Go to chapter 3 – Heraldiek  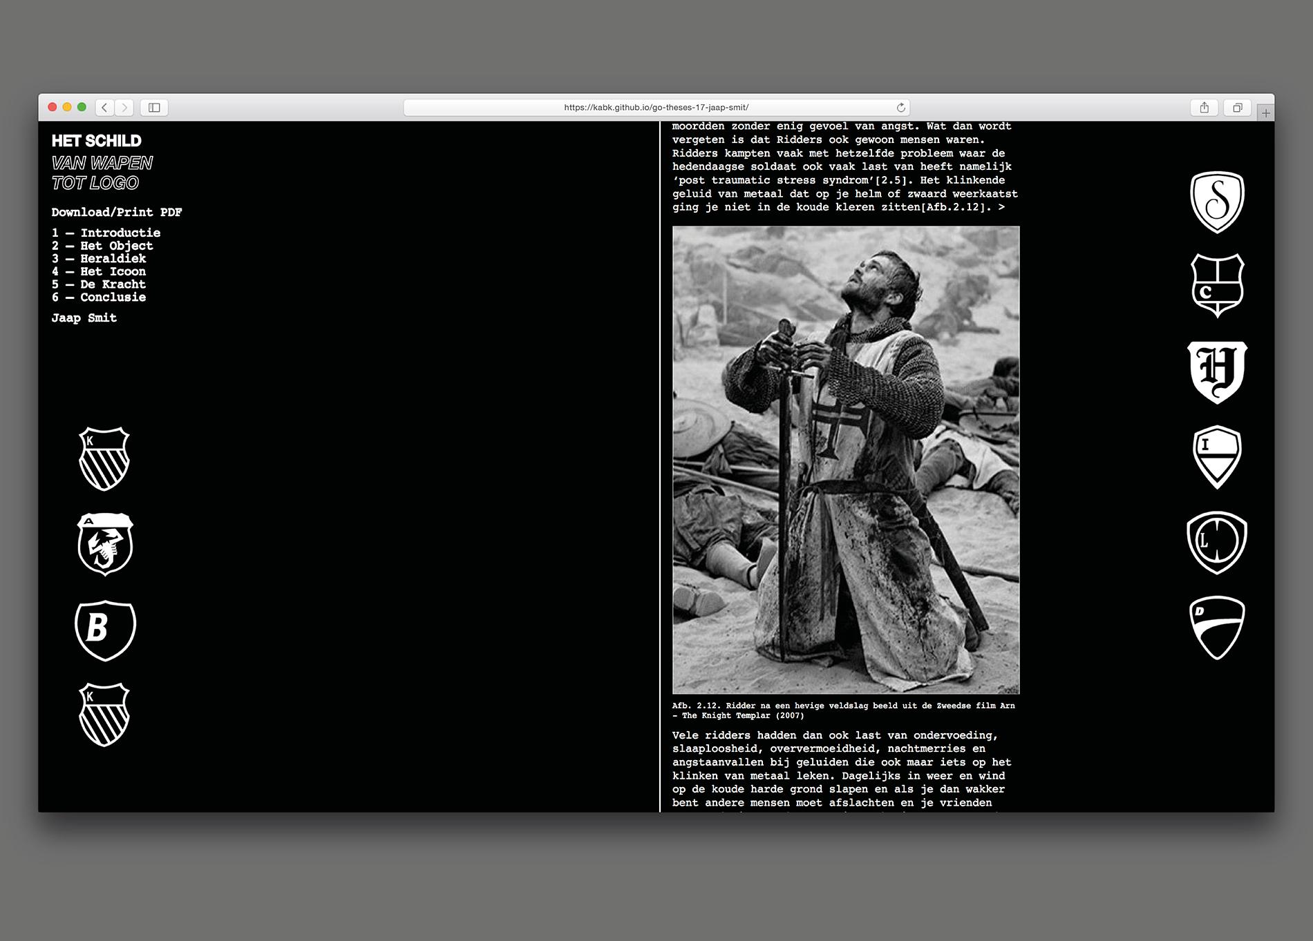pos(99,258)
